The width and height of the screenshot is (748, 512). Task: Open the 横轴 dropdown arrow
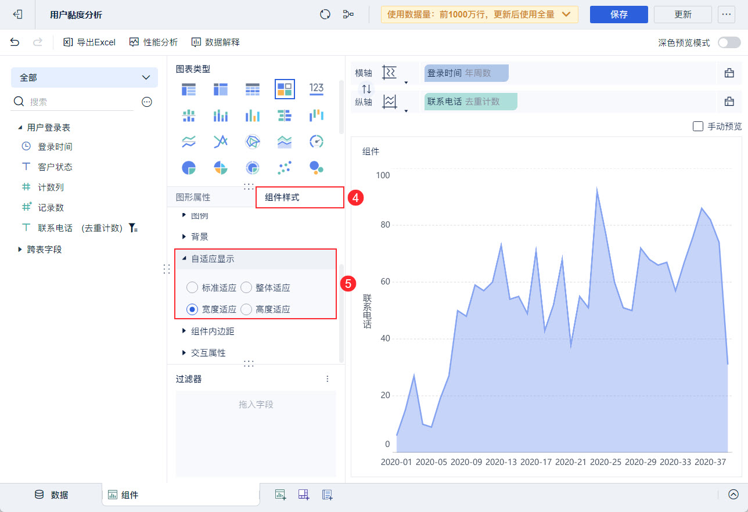pos(406,82)
